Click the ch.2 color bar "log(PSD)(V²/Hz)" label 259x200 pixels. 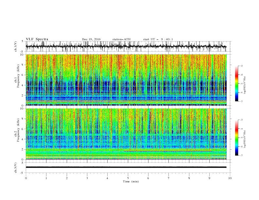click(x=245, y=139)
